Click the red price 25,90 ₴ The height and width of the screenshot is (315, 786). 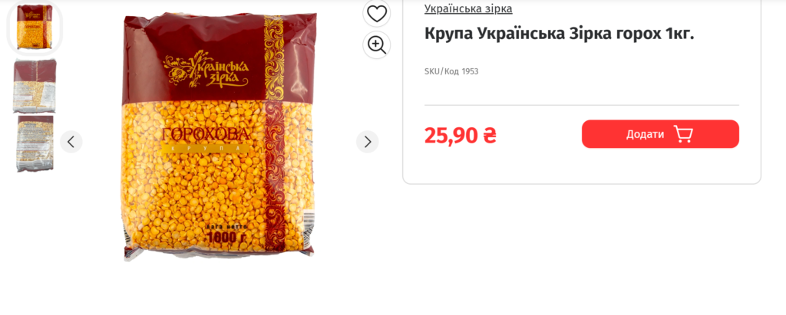461,135
